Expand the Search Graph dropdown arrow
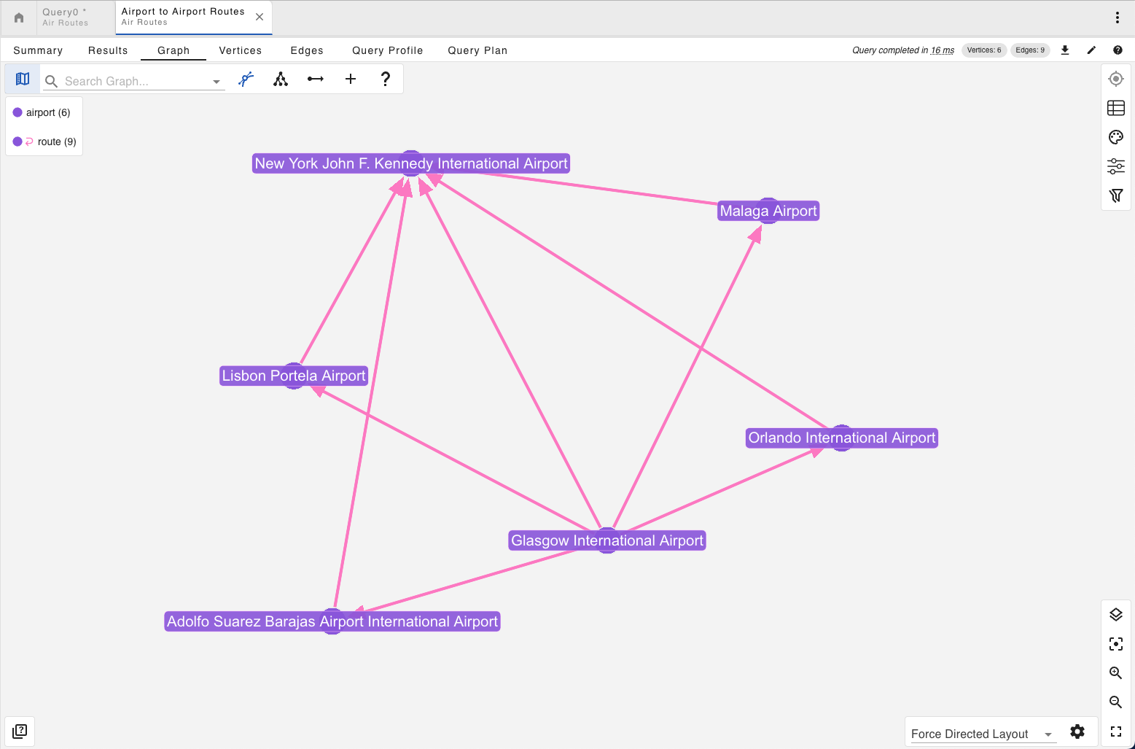This screenshot has height=749, width=1135. (x=217, y=82)
